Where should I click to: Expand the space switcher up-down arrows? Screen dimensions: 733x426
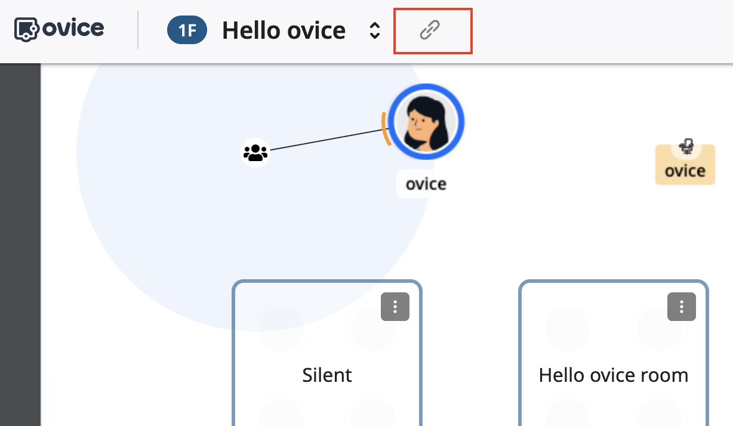click(374, 30)
